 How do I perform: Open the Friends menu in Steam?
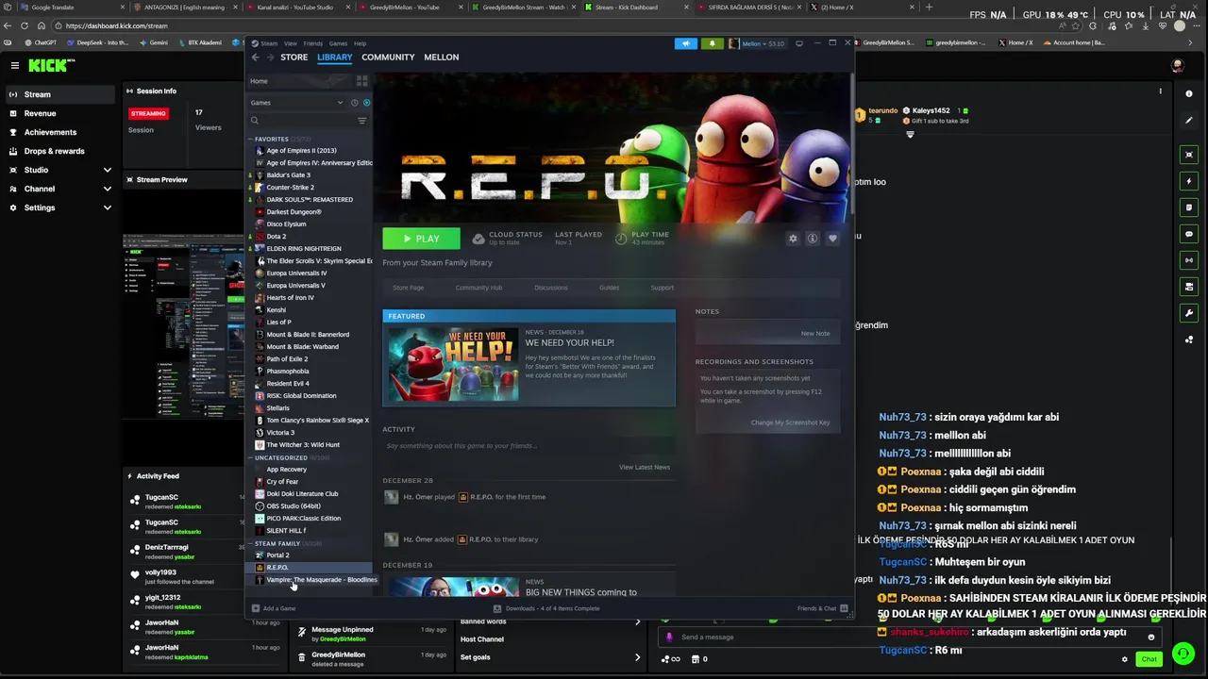click(313, 43)
